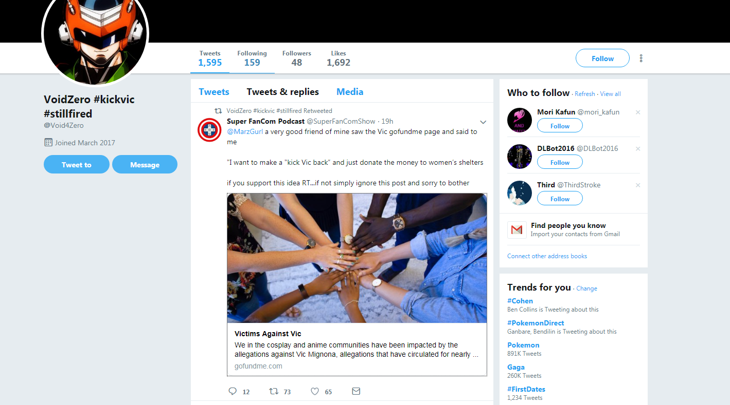Open the Mori Kafun profile name
730x405 pixels.
pos(556,112)
